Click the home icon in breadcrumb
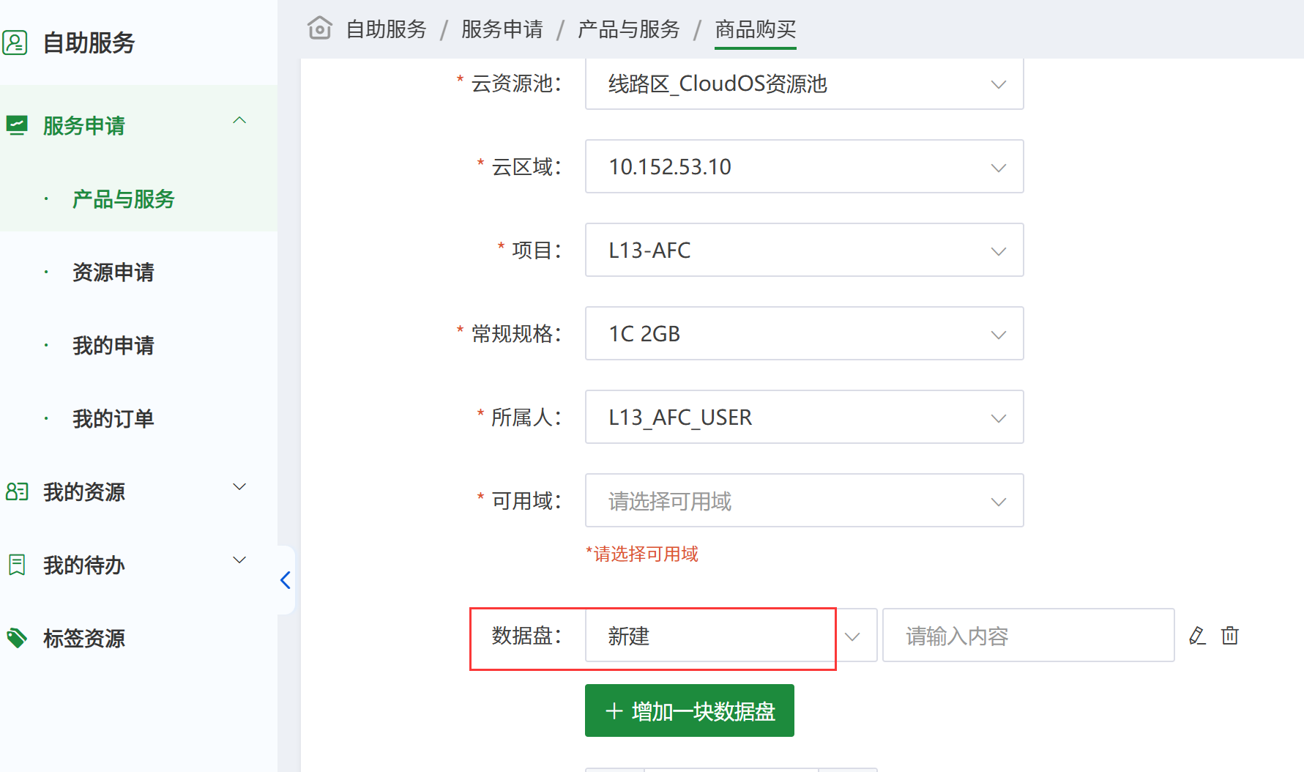The width and height of the screenshot is (1304, 772). (x=319, y=29)
